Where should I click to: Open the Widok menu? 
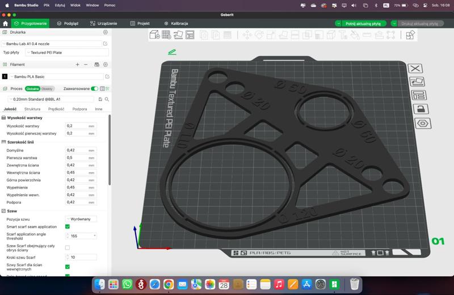point(75,5)
